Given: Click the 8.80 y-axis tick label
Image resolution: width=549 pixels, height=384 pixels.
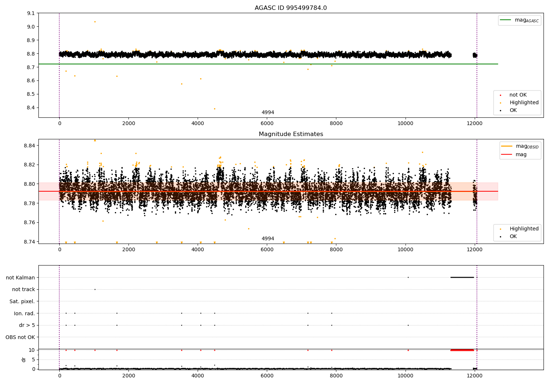Looking at the screenshot, I should (30, 184).
